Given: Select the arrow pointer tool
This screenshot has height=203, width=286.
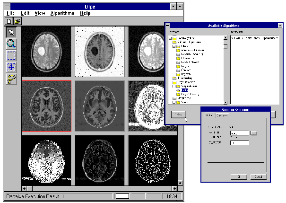Looking at the screenshot, I should click(11, 33).
